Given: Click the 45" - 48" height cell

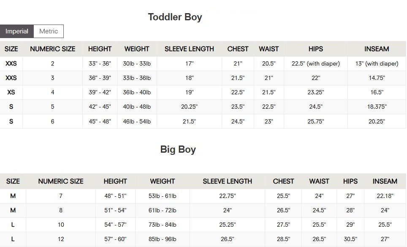Looking at the screenshot, I should pyautogui.click(x=100, y=121).
